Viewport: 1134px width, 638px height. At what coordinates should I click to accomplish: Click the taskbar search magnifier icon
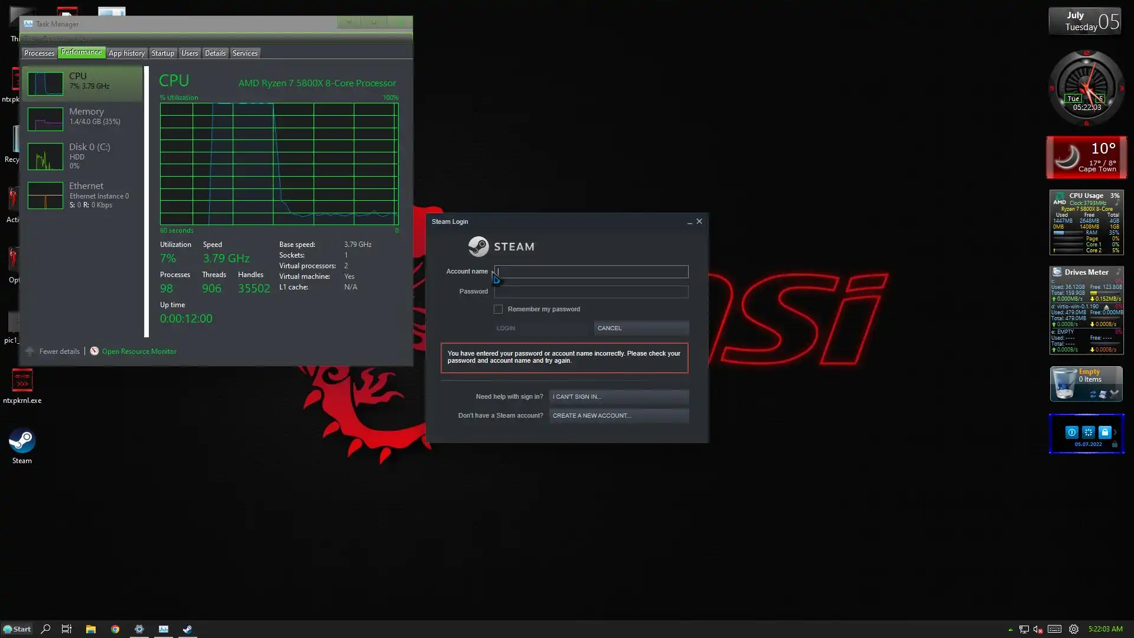tap(45, 629)
